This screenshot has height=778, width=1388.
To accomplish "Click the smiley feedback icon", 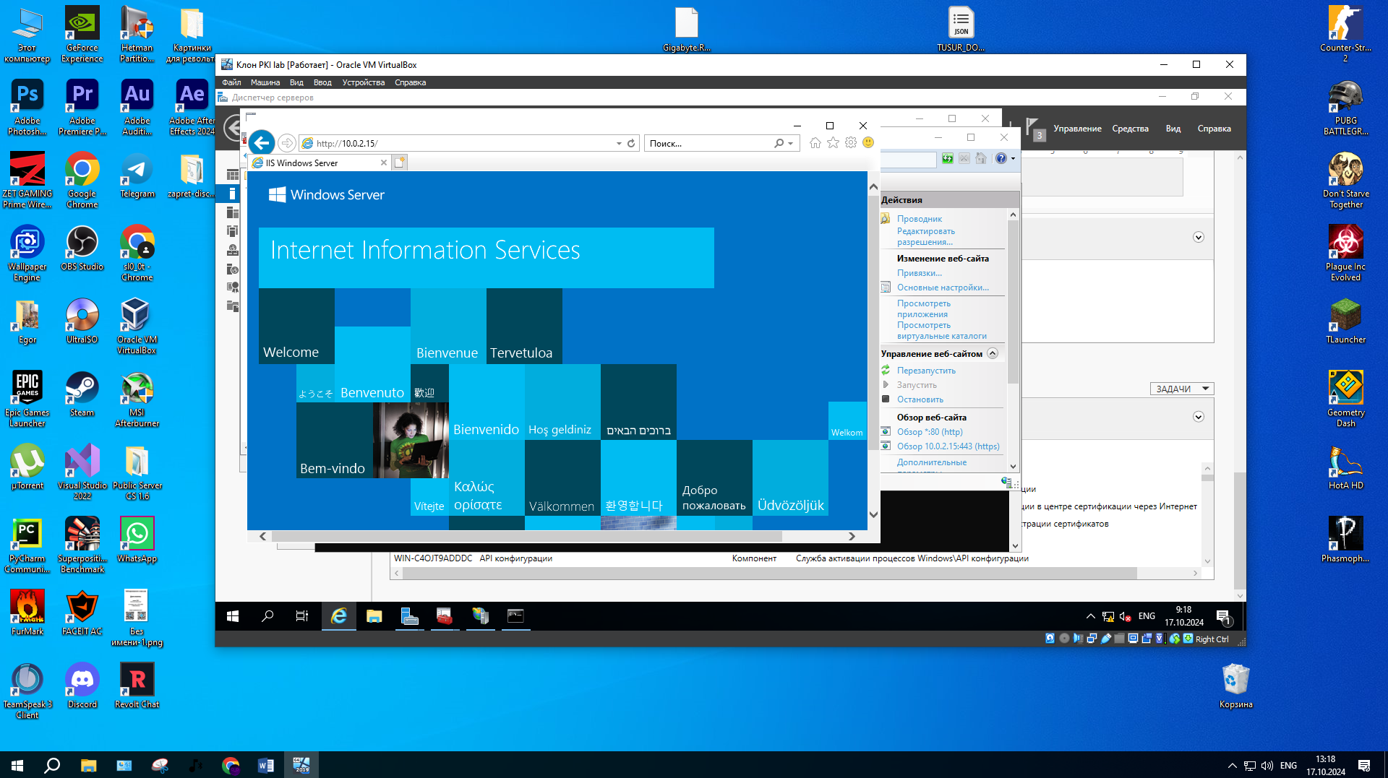I will (x=868, y=143).
